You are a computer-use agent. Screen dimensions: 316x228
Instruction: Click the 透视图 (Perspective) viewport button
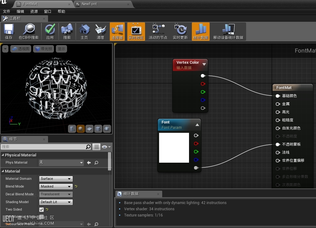click(x=21, y=49)
